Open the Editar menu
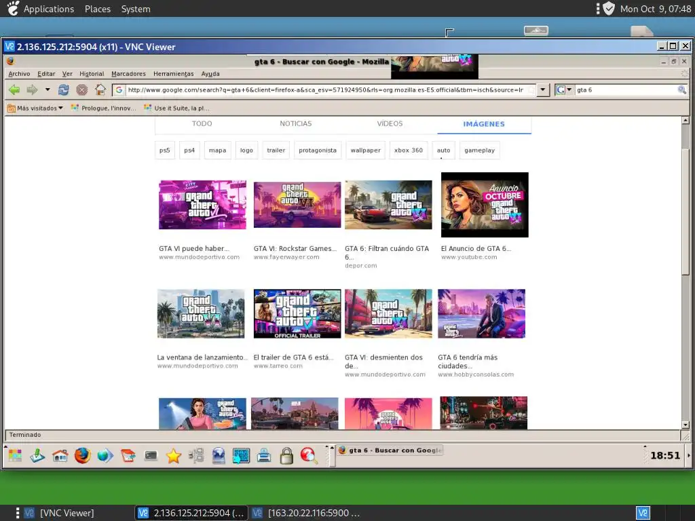Viewport: 695px width, 521px height. (x=46, y=74)
